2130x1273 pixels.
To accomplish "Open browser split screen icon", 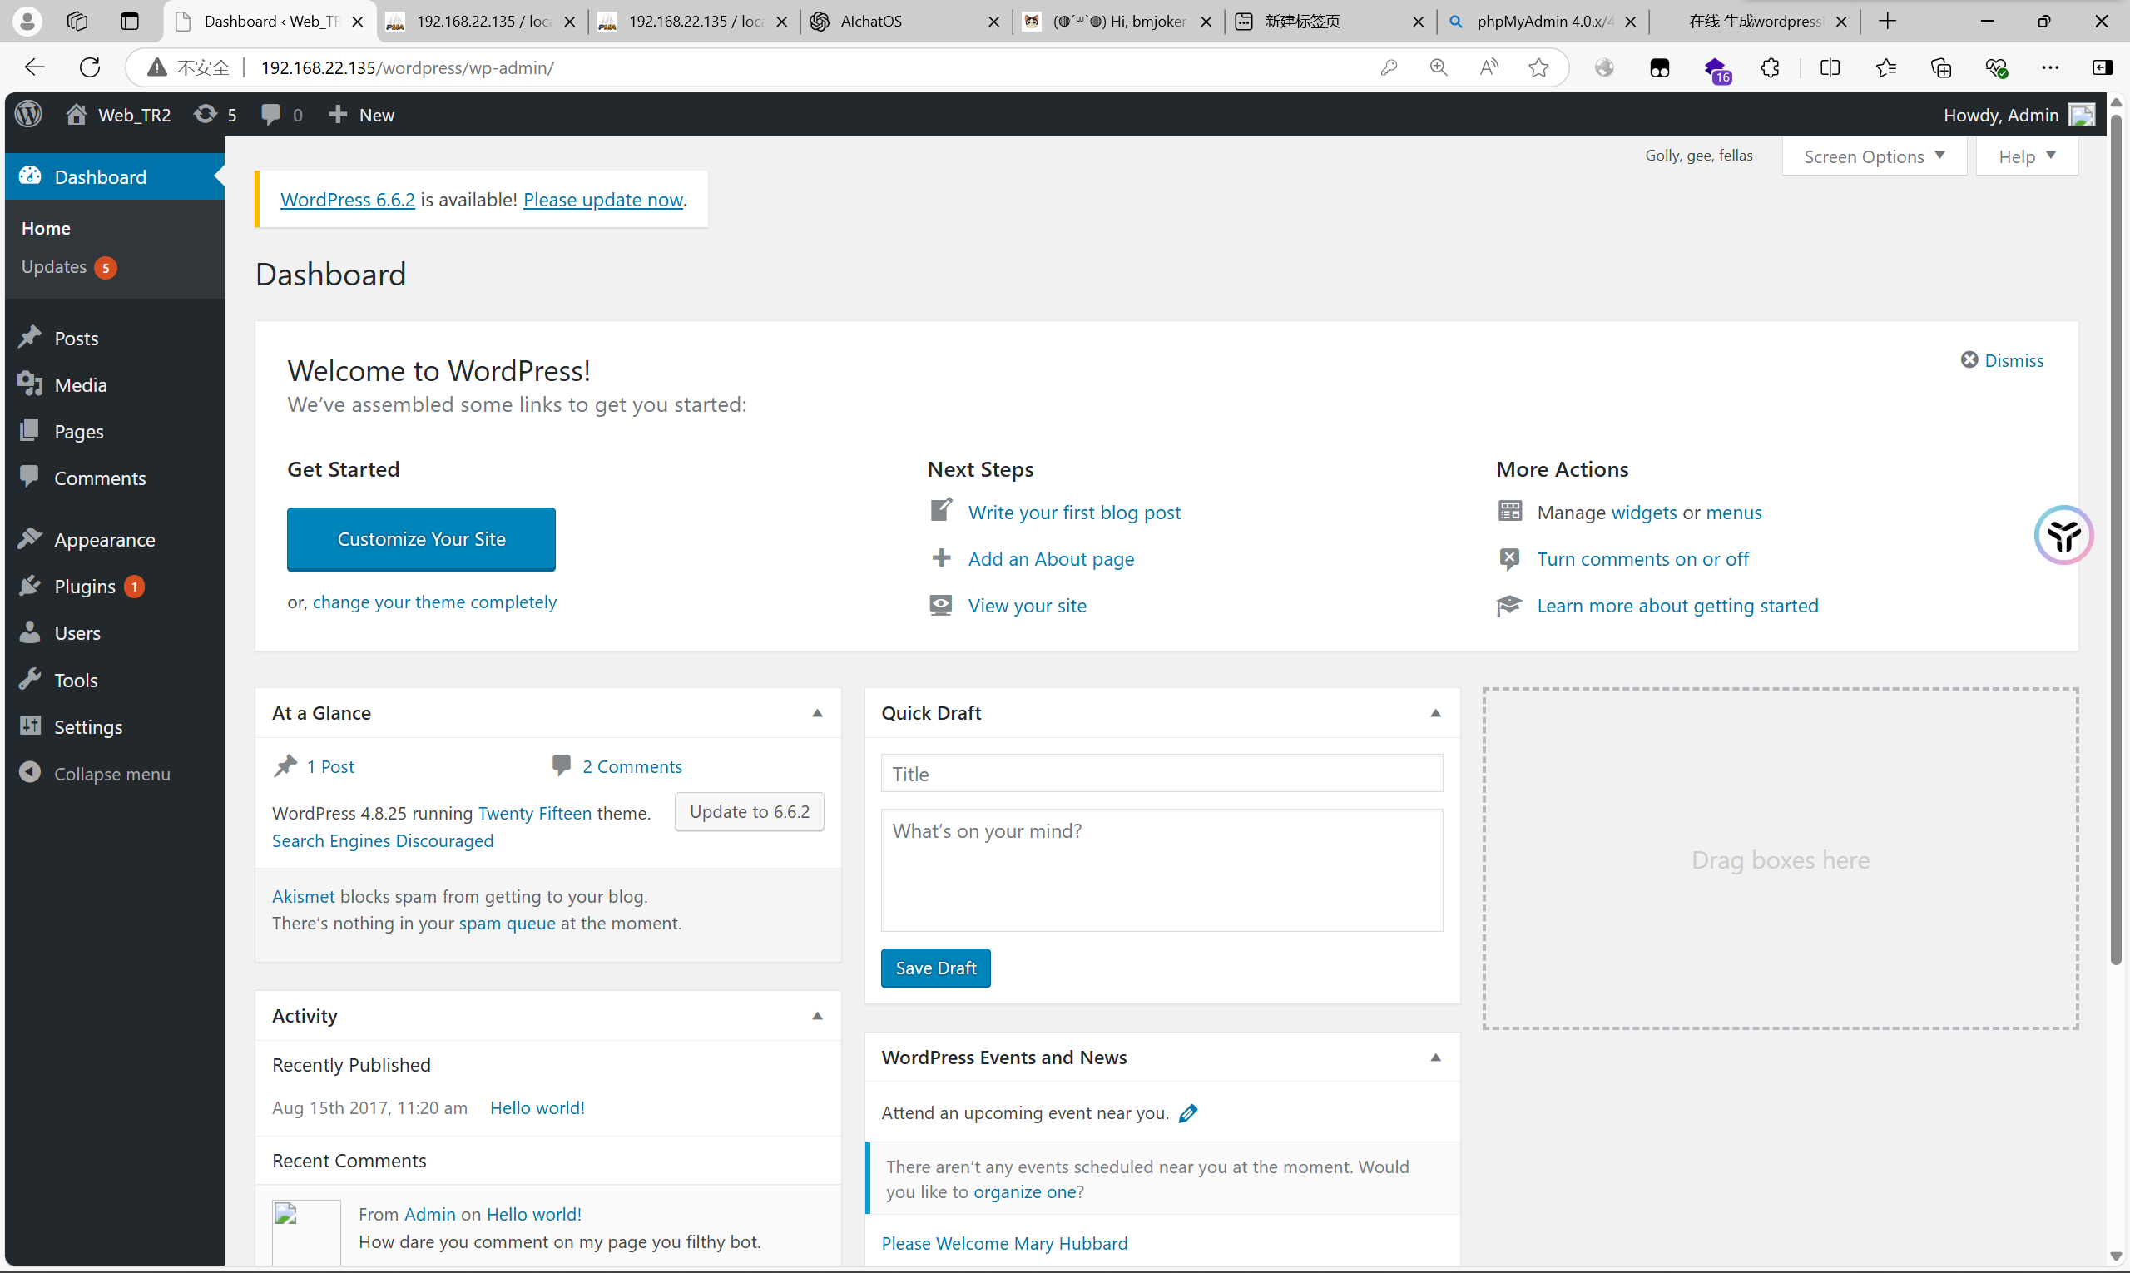I will [x=1830, y=67].
